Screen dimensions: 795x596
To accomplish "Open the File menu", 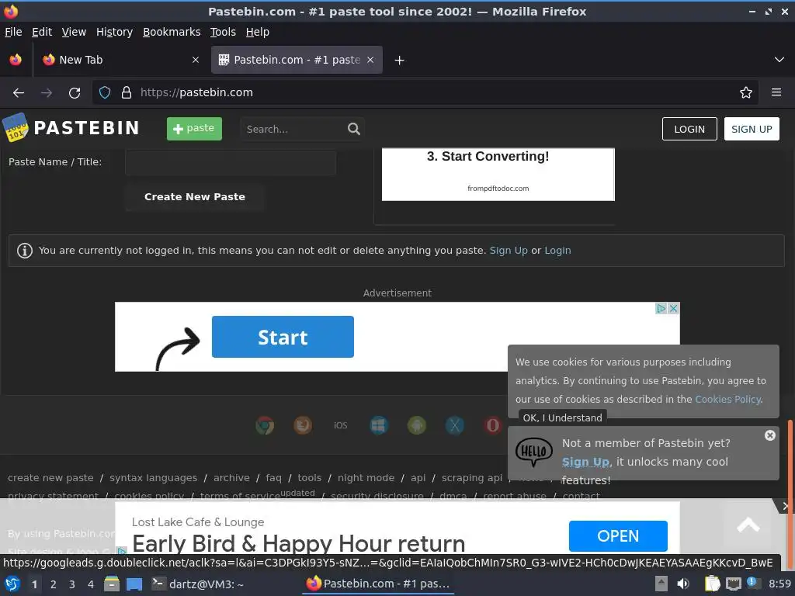I will click(13, 32).
